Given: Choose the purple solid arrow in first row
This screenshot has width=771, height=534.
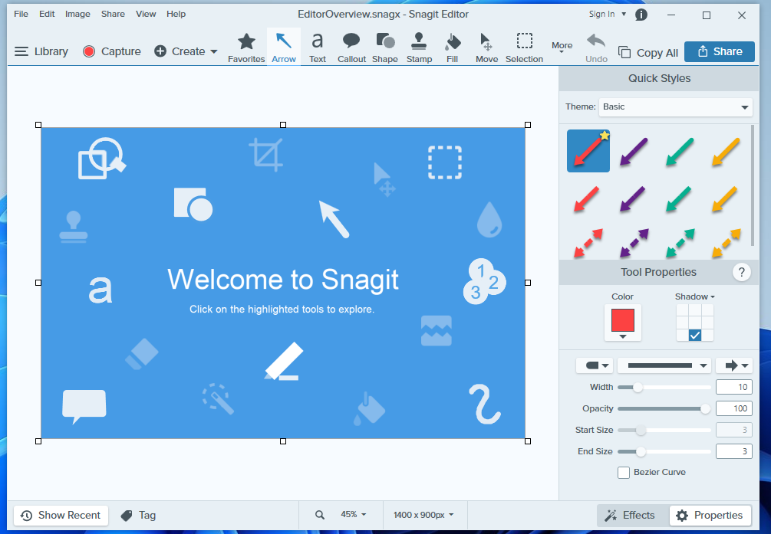Looking at the screenshot, I should [x=634, y=151].
